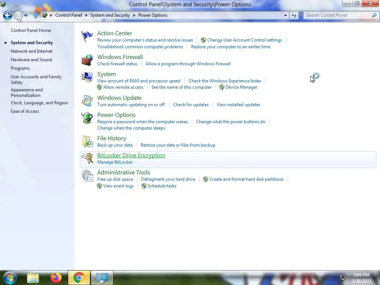Select Programs in the sidebar

(20, 68)
